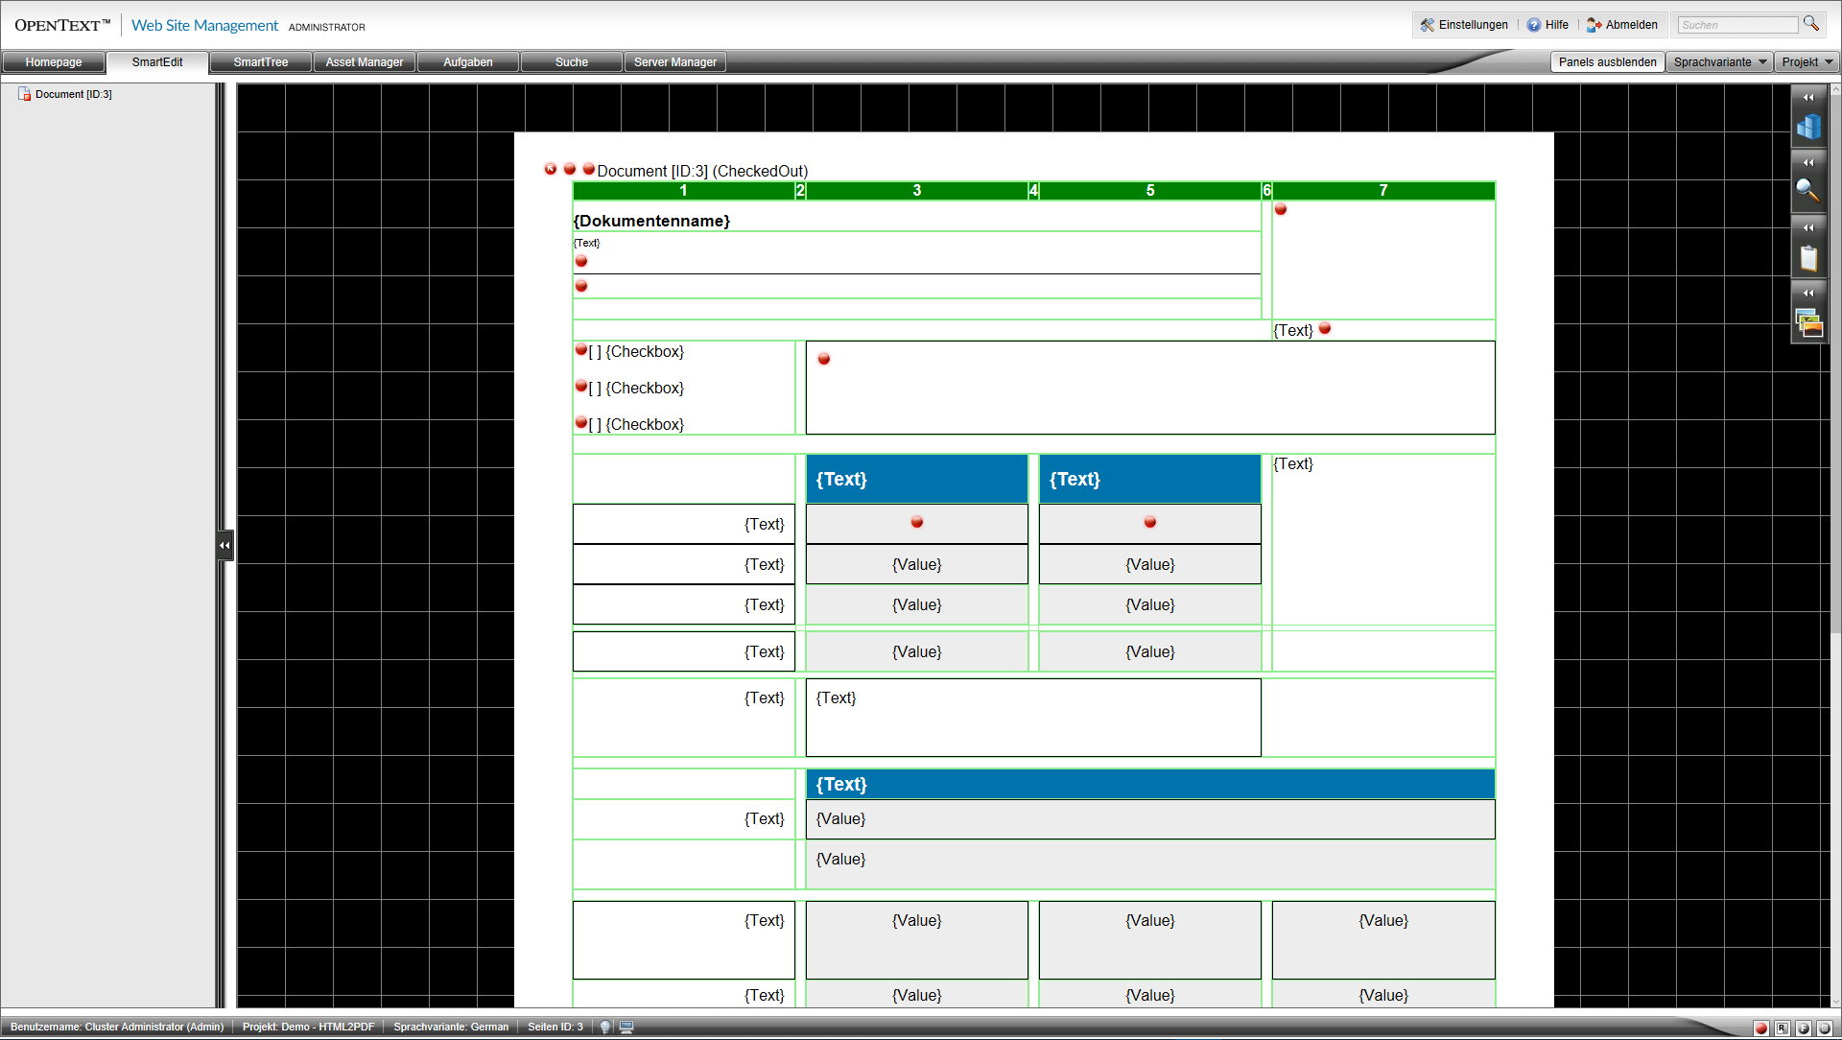This screenshot has width=1842, height=1040.
Task: Click 'Benutzername: Cluster Administrator (Admin)' status entry
Action: coord(117,1028)
